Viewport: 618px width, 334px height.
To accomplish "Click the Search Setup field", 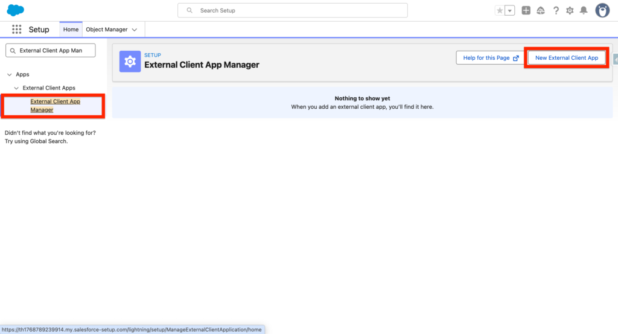I will (293, 10).
